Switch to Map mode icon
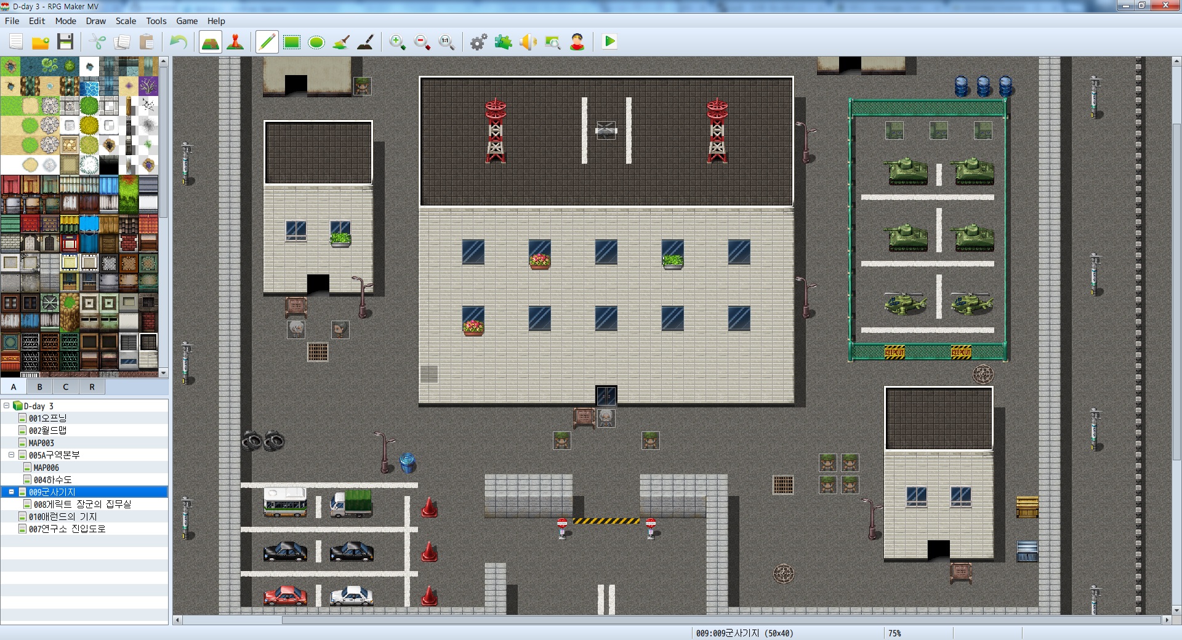Screen dimensions: 1182x640 (x=211, y=42)
